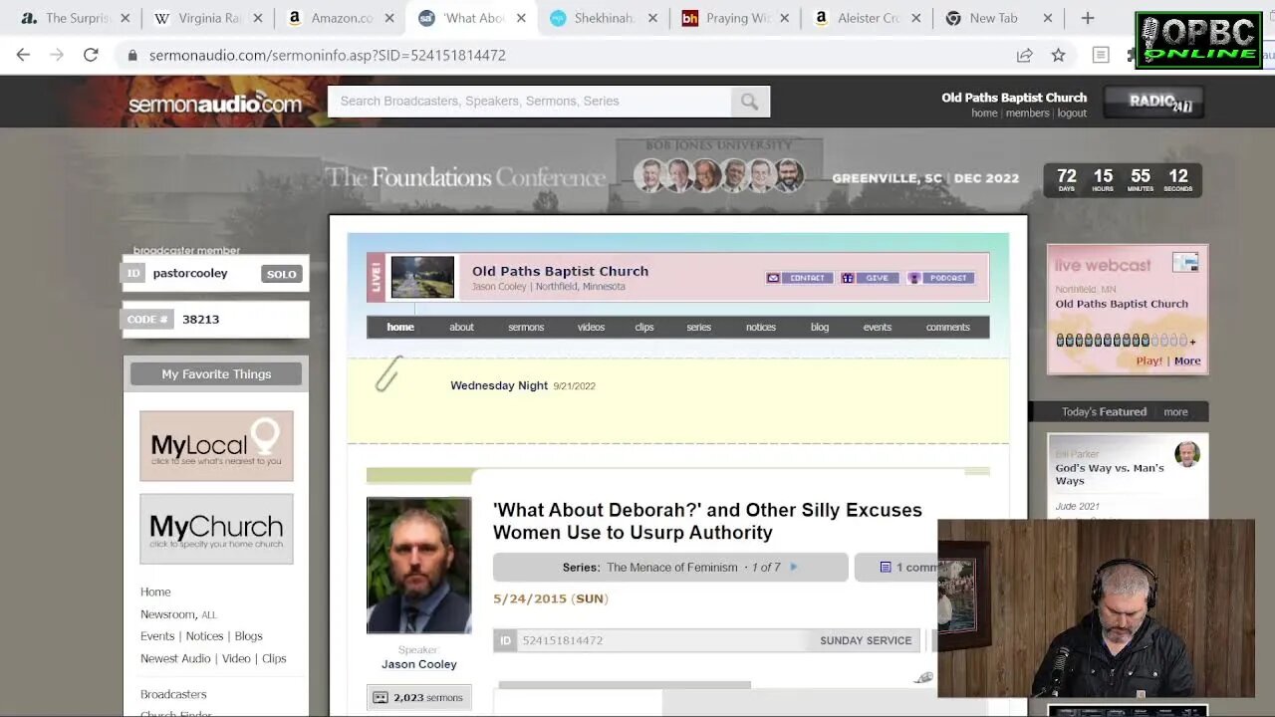Screen dimensions: 1275x717
Task: Switch to the New Tab tab
Action: [999, 18]
